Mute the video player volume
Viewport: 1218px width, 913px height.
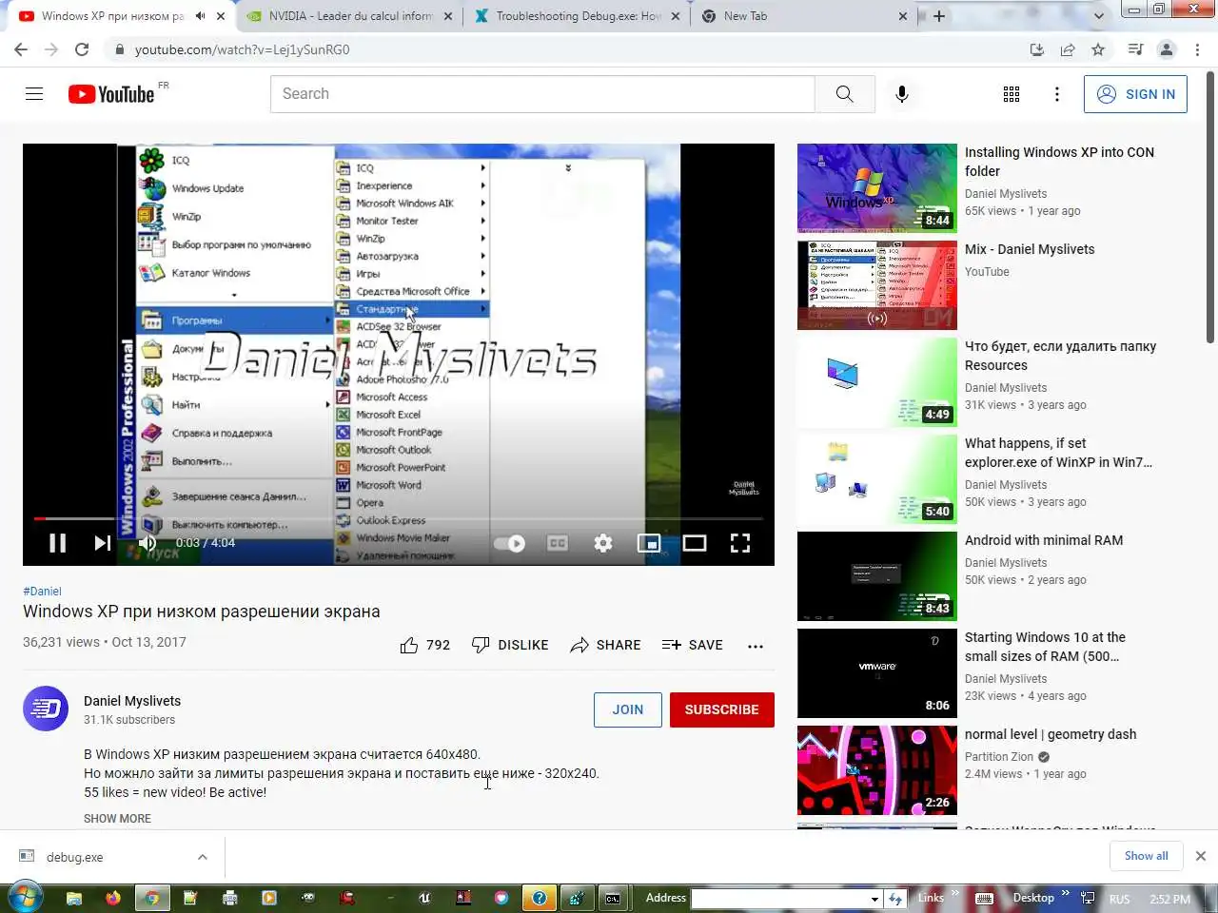tap(147, 543)
